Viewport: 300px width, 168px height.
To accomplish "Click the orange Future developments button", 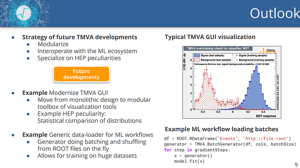I will 81,74.
